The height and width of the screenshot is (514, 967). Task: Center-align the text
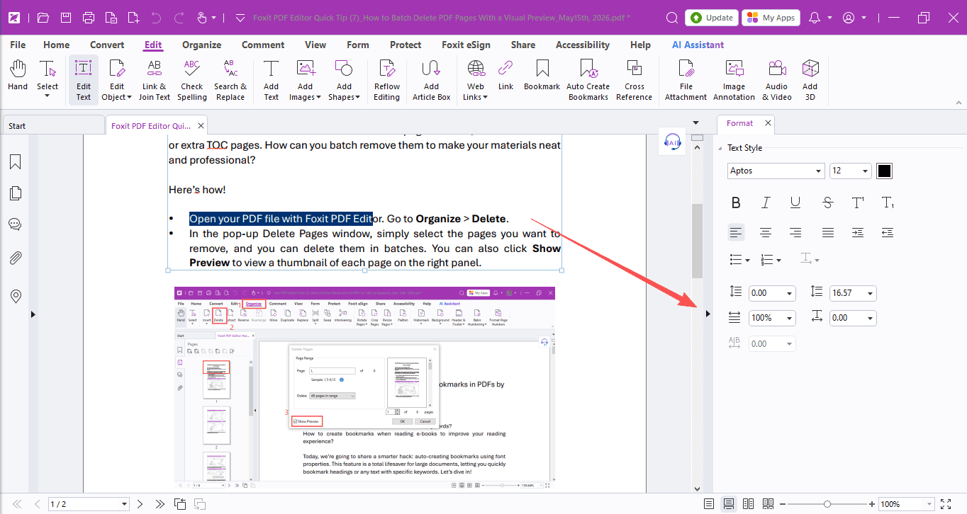[x=766, y=232]
